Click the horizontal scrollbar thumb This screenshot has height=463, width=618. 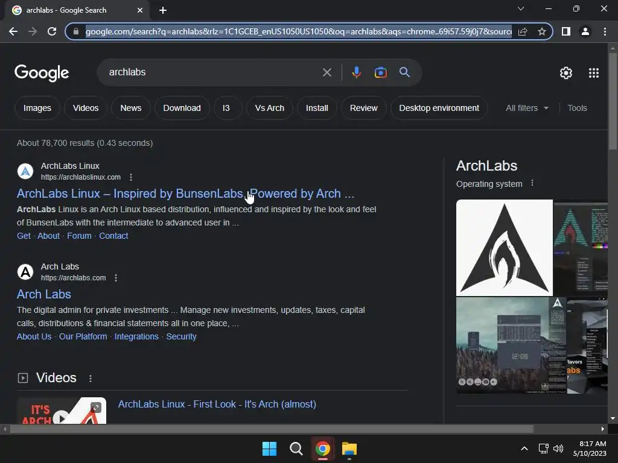coord(272,429)
